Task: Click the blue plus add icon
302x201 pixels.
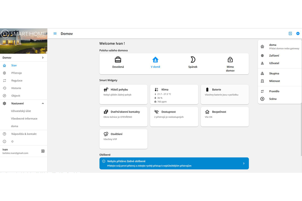Action: tap(298, 34)
